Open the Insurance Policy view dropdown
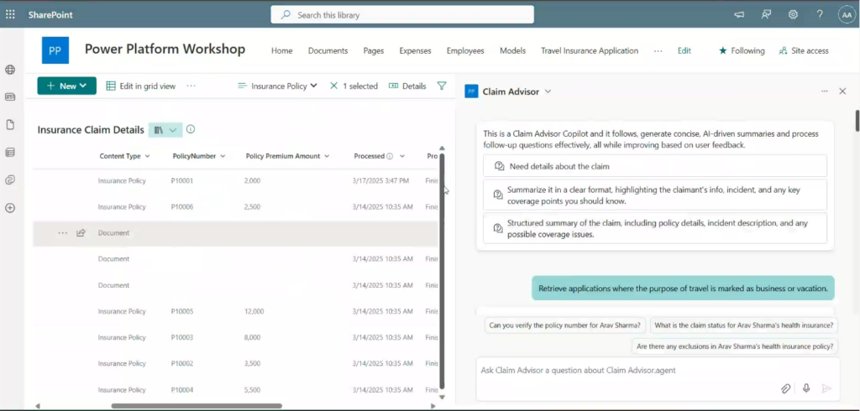Screen dimensions: 860x411 coord(277,86)
